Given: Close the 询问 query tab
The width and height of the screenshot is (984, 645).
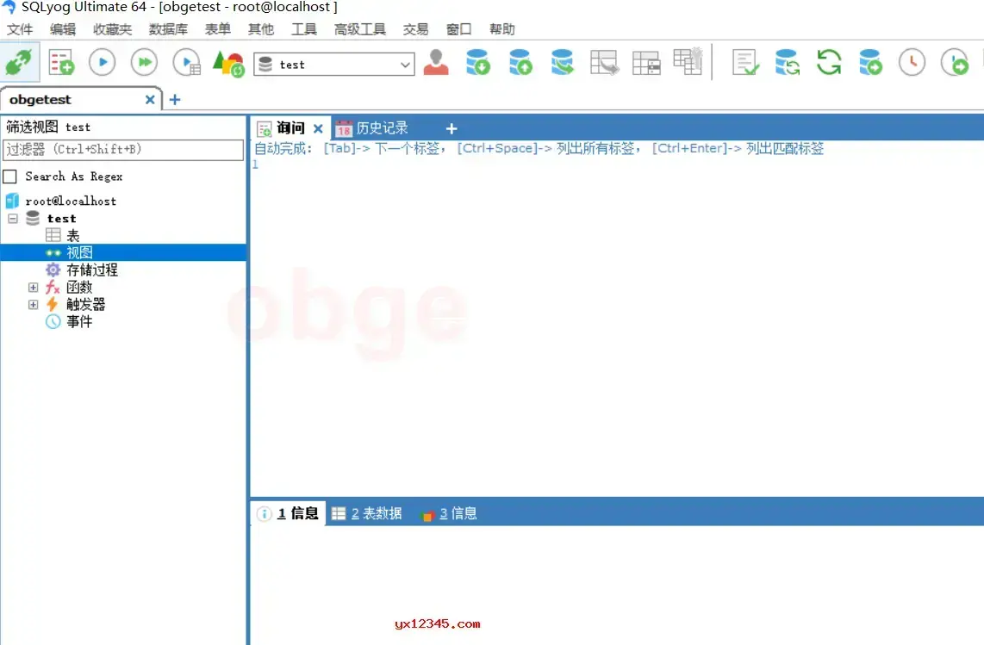Looking at the screenshot, I should [x=318, y=128].
